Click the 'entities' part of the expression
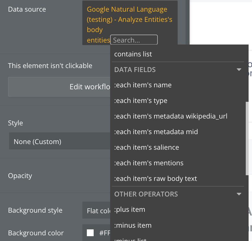Screen dimensions: 252x241 (x=98, y=40)
